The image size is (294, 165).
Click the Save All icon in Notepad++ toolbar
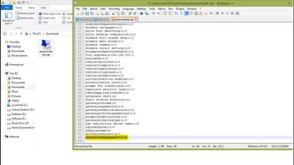coord(92,13)
